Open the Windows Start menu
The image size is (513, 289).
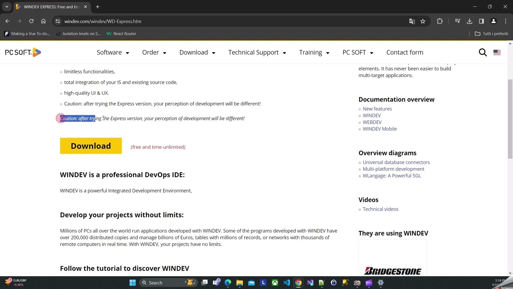pyautogui.click(x=133, y=283)
